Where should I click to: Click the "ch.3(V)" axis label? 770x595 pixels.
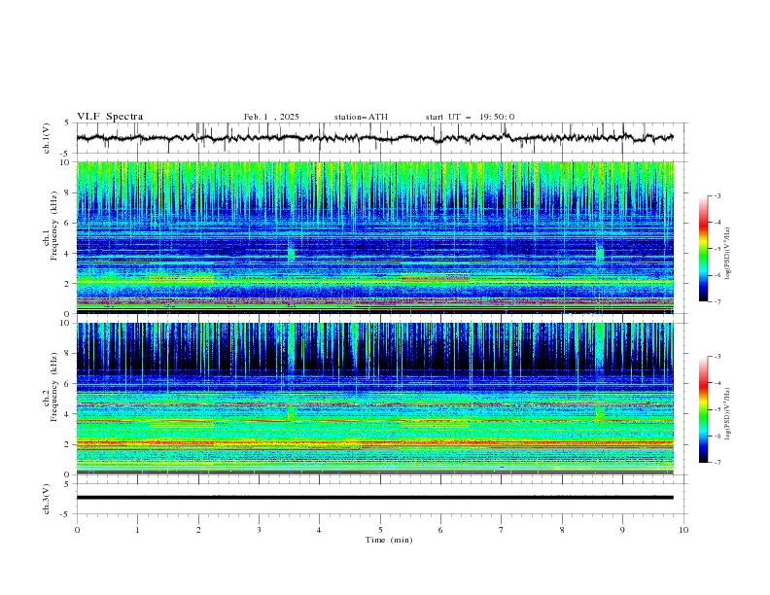click(47, 499)
